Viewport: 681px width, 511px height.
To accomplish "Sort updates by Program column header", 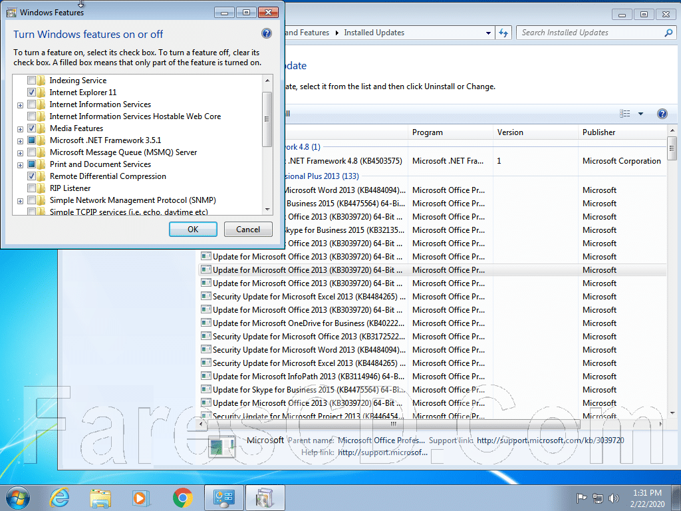I will pos(450,132).
